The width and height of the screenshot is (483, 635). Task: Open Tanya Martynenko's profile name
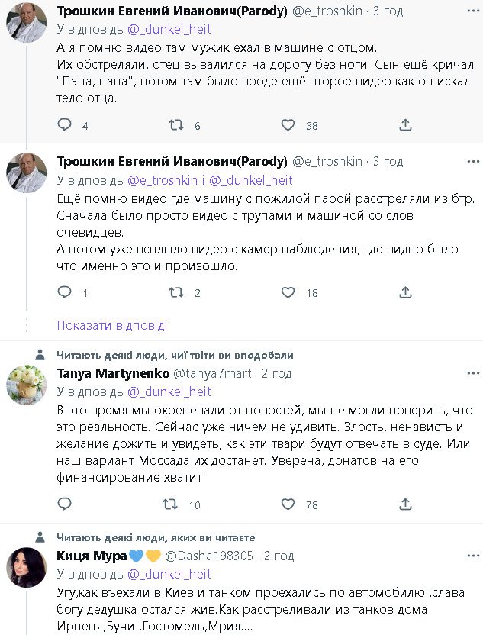112,374
